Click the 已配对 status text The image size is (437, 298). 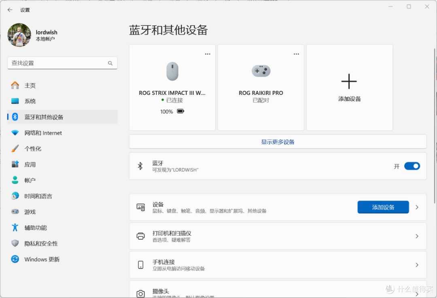tap(261, 100)
